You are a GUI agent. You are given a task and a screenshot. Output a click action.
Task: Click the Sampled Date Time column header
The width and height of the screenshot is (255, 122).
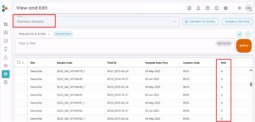point(156,63)
